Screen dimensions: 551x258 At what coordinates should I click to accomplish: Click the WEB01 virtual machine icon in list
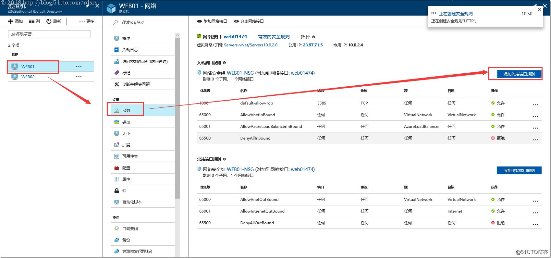click(15, 67)
